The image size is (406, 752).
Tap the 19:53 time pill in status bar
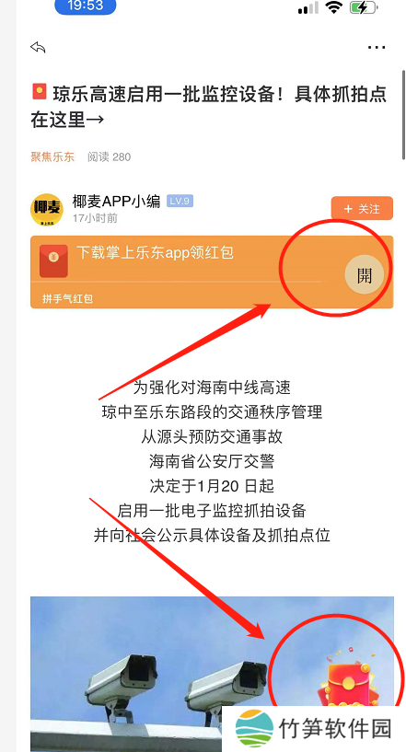pyautogui.click(x=86, y=6)
